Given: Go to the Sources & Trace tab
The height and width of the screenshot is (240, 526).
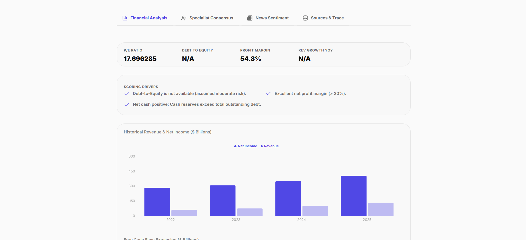Looking at the screenshot, I should 323,18.
